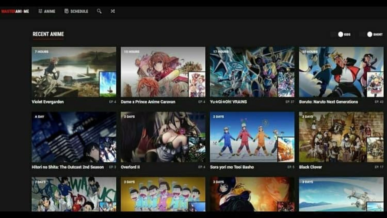Open the Yu-Gi-Oh! VRAINS banner image
The width and height of the screenshot is (387, 218).
[252, 72]
